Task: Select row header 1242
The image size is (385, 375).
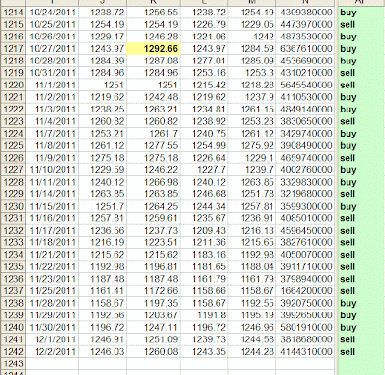Action: (13, 352)
